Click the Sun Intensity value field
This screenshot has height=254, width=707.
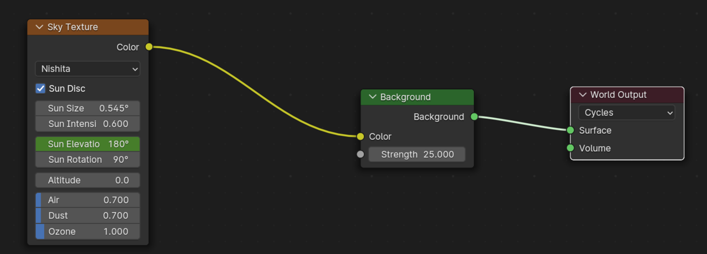(88, 124)
